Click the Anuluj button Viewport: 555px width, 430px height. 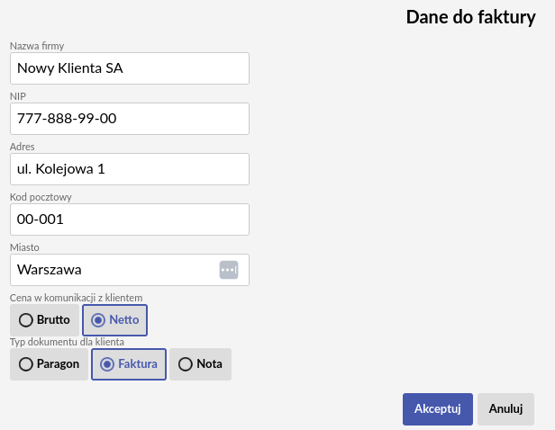[505, 409]
